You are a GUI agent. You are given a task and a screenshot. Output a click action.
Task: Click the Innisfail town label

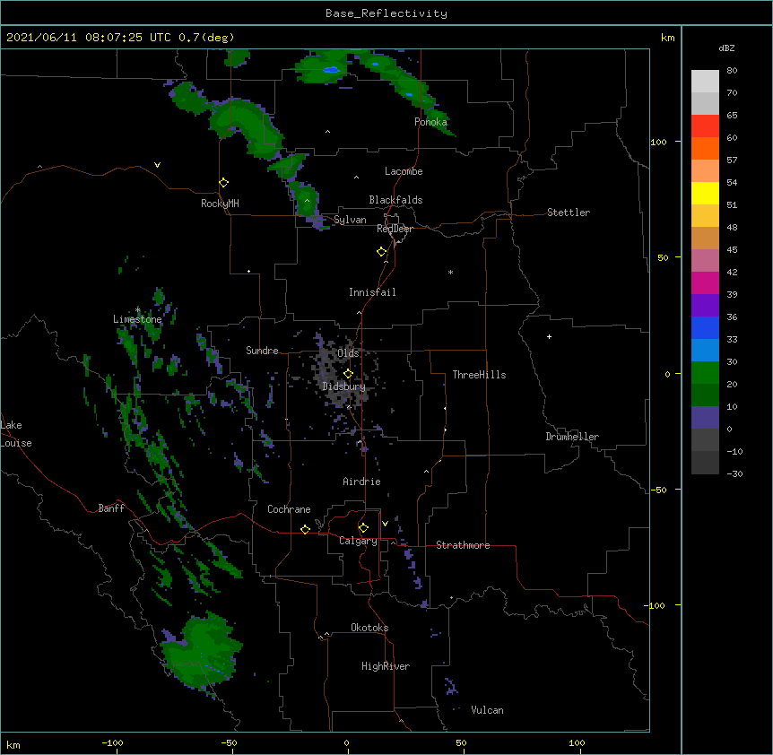click(x=372, y=292)
